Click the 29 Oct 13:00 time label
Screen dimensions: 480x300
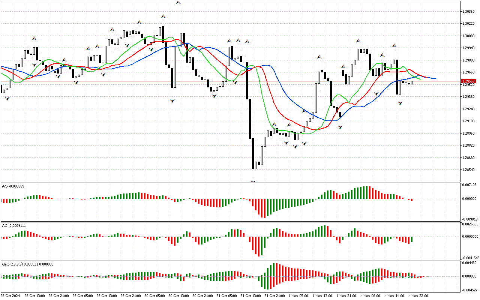[106, 296]
